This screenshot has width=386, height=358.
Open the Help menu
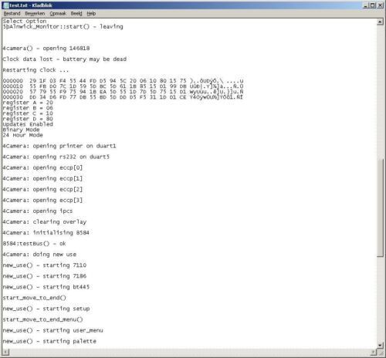pos(91,13)
